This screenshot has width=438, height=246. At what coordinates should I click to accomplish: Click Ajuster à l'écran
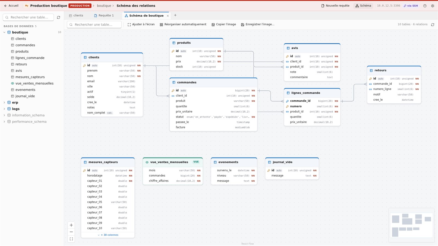click(x=141, y=24)
